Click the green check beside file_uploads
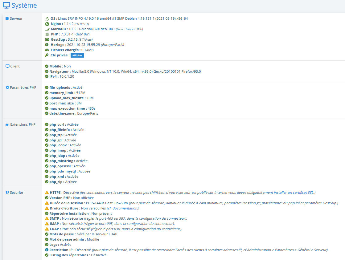345x260 pixels. [x=47, y=87]
